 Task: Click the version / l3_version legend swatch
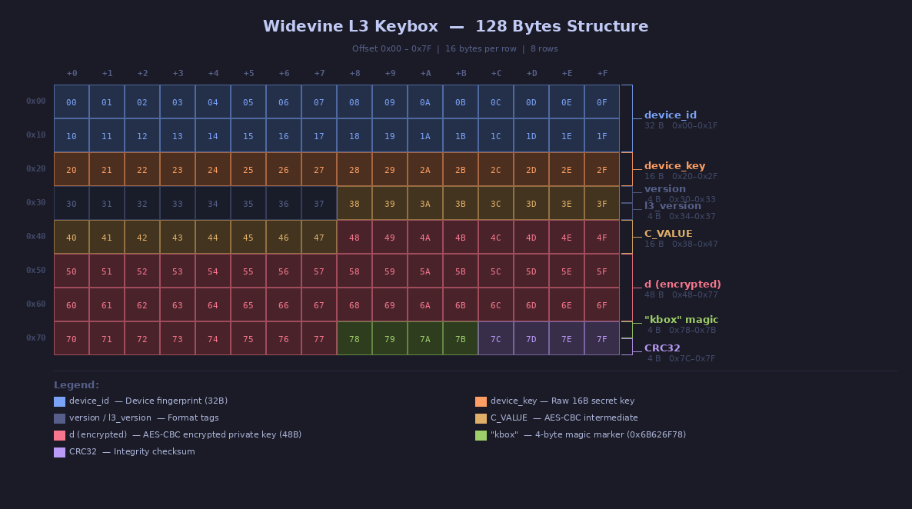pos(59,418)
